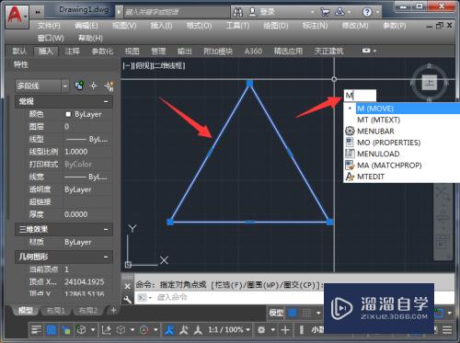
Task: Toggle the blue annotation visibility icon
Action: click(x=169, y=330)
